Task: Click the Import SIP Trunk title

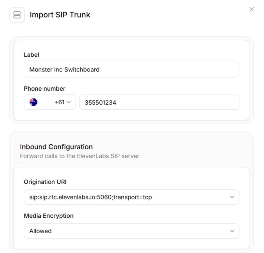Action: point(60,15)
